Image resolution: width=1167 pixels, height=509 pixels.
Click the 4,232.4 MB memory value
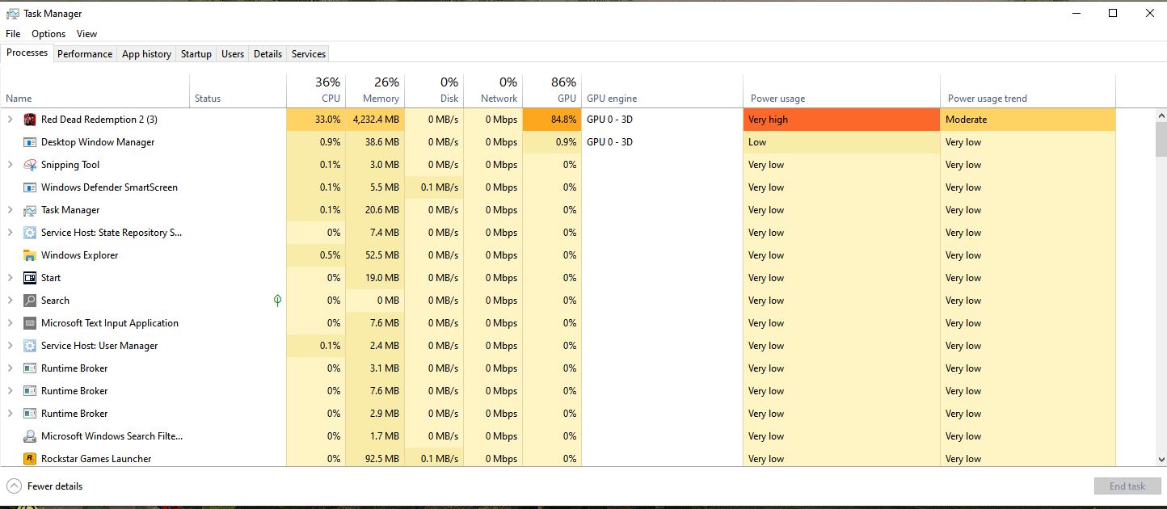coord(375,120)
